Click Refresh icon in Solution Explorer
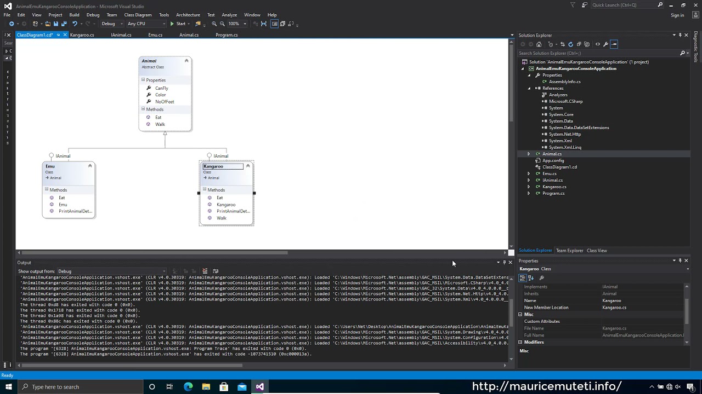This screenshot has height=394, width=702. click(x=571, y=44)
